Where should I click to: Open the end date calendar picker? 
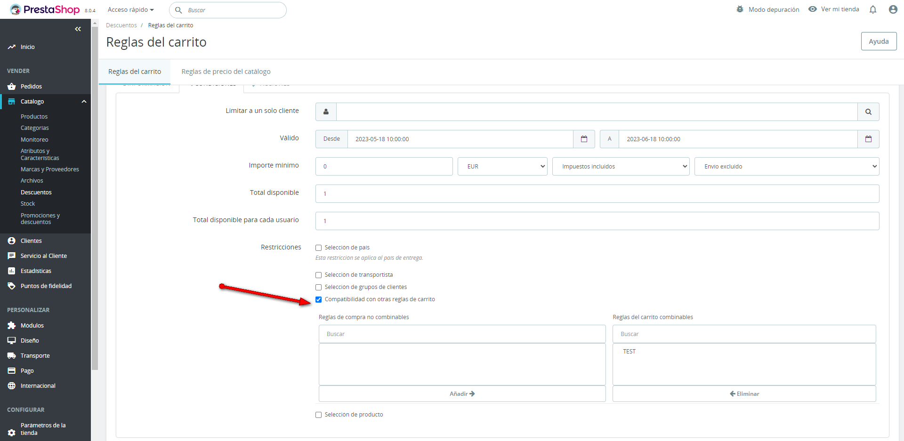point(868,139)
